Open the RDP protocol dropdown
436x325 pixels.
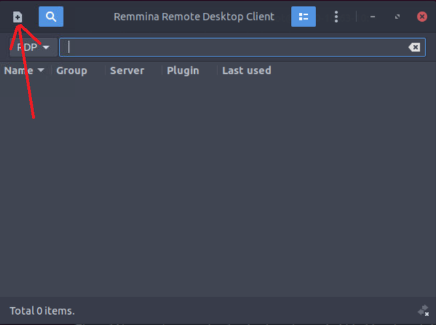pyautogui.click(x=33, y=47)
